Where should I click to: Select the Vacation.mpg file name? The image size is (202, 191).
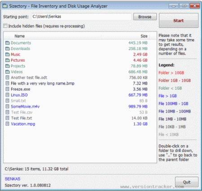pos(23,124)
